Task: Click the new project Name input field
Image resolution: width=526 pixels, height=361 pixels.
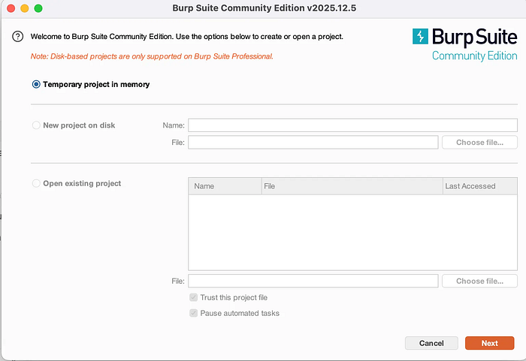Action: pos(352,125)
